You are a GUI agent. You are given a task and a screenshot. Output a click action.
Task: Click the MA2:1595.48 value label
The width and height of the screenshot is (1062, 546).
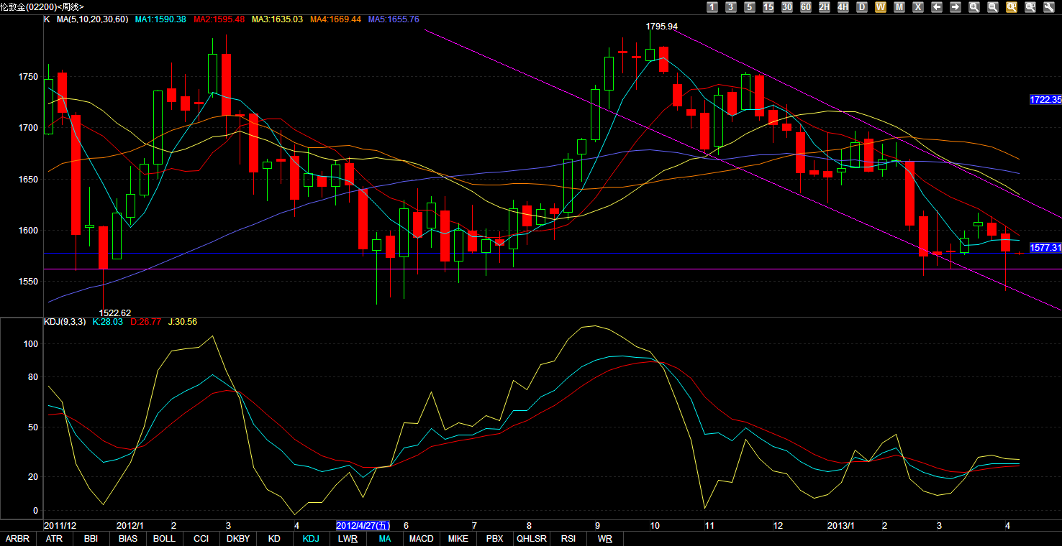219,19
